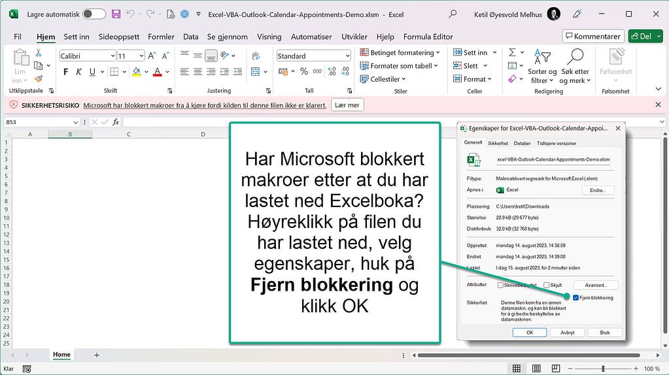Click the Save icon in title bar
This screenshot has width=669, height=375.
click(x=116, y=14)
